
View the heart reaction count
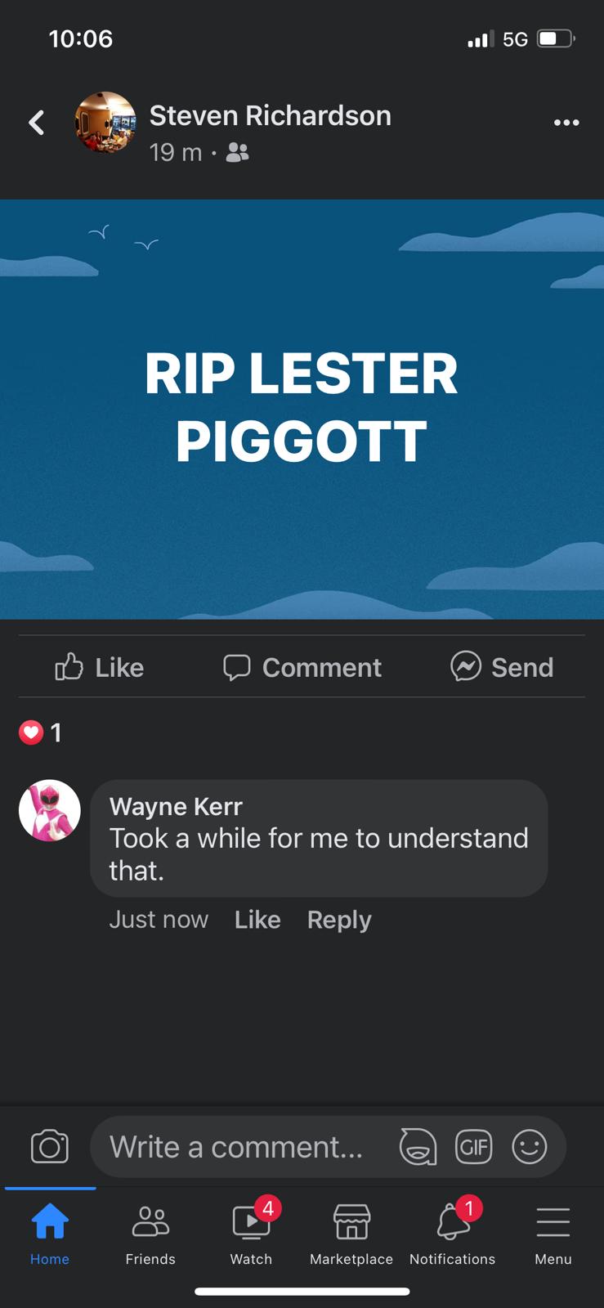[x=41, y=732]
